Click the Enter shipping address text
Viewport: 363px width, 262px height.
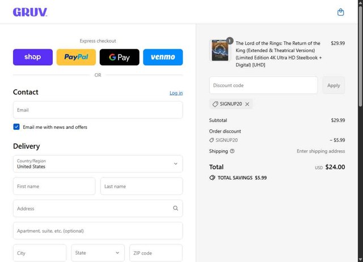(x=321, y=151)
